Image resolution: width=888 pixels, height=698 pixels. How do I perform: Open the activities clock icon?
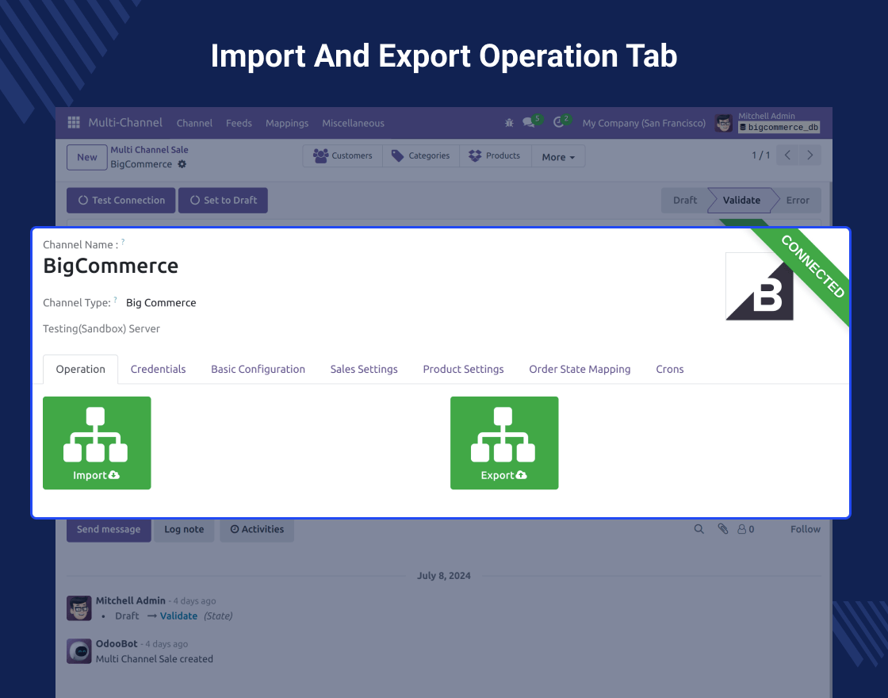(559, 122)
